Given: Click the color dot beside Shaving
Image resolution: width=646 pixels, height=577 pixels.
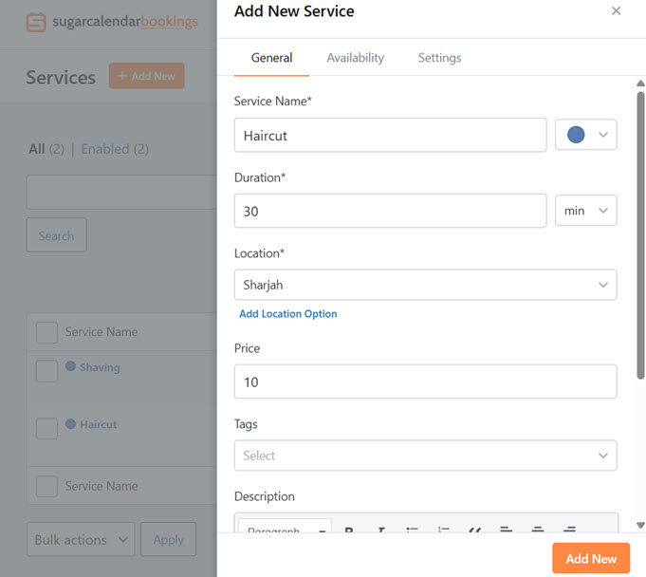Looking at the screenshot, I should (70, 366).
